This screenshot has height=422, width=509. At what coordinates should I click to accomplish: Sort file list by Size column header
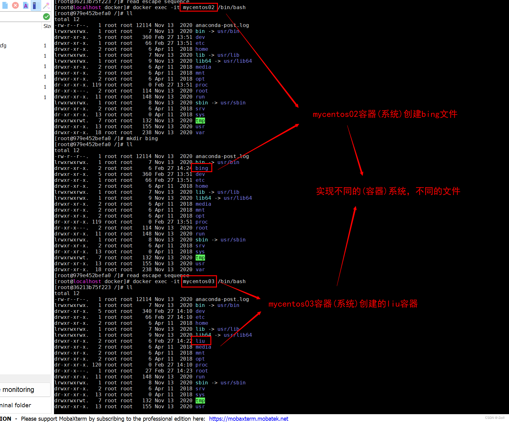click(47, 26)
